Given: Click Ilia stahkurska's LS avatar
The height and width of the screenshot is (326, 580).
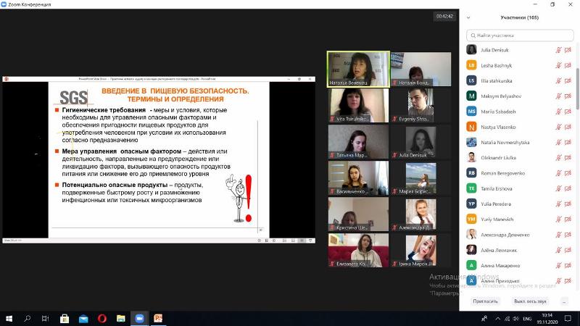Looking at the screenshot, I should coord(471,80).
